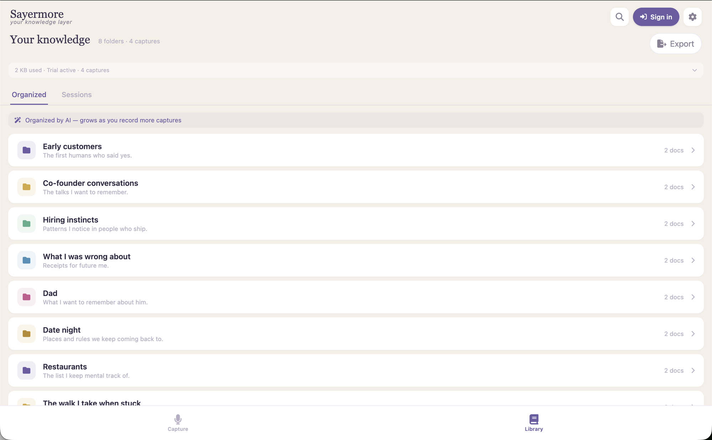The height and width of the screenshot is (440, 712).
Task: Select The walk I take when stuck
Action: (92, 403)
